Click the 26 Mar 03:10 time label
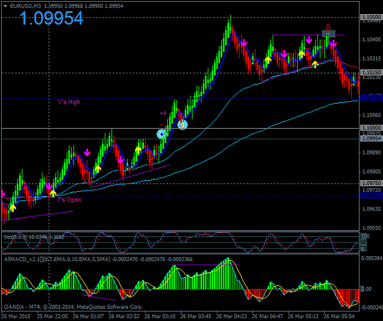This screenshot has width=383, height=321. point(160,316)
